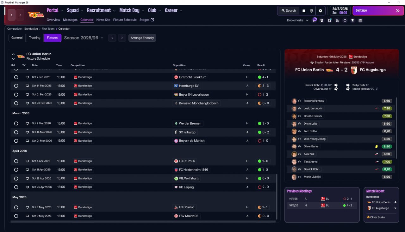
Task: Open settings via the gear icon
Action: coord(320,11)
